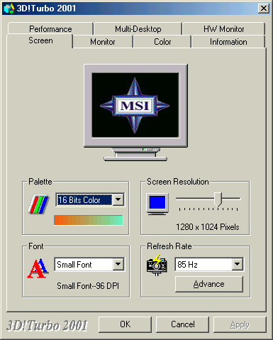The width and height of the screenshot is (273, 340).
Task: Open the HW Monitor tab
Action: (223, 29)
